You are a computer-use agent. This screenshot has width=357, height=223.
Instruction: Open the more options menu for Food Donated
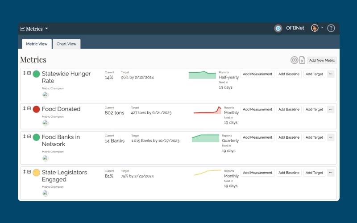tap(331, 109)
